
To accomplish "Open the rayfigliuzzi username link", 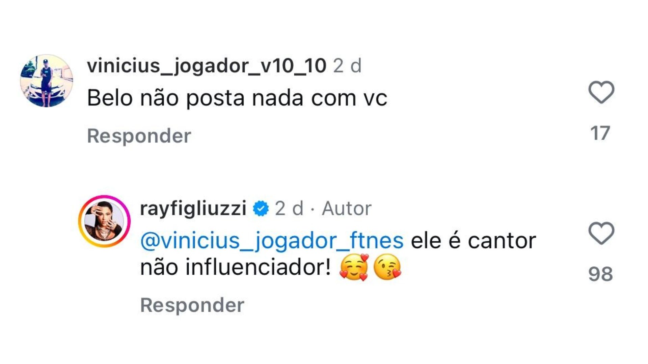I will click(x=193, y=209).
